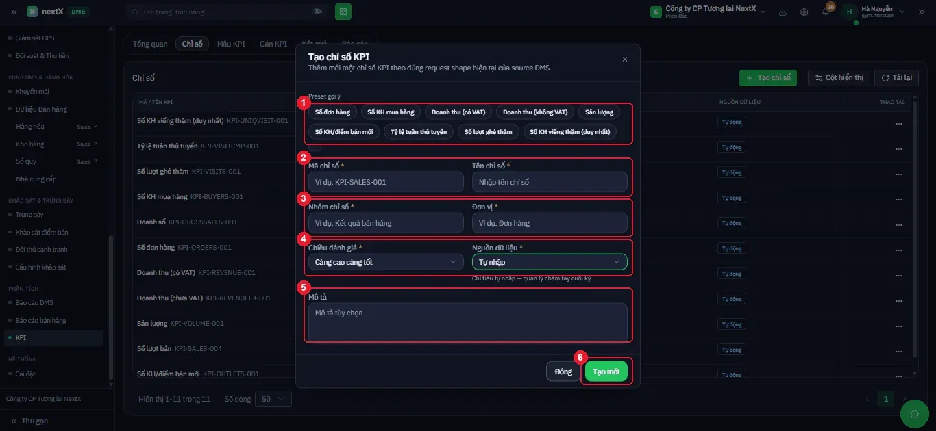Select the Số đơn hàng preset chip
This screenshot has width=936, height=431.
tap(332, 112)
